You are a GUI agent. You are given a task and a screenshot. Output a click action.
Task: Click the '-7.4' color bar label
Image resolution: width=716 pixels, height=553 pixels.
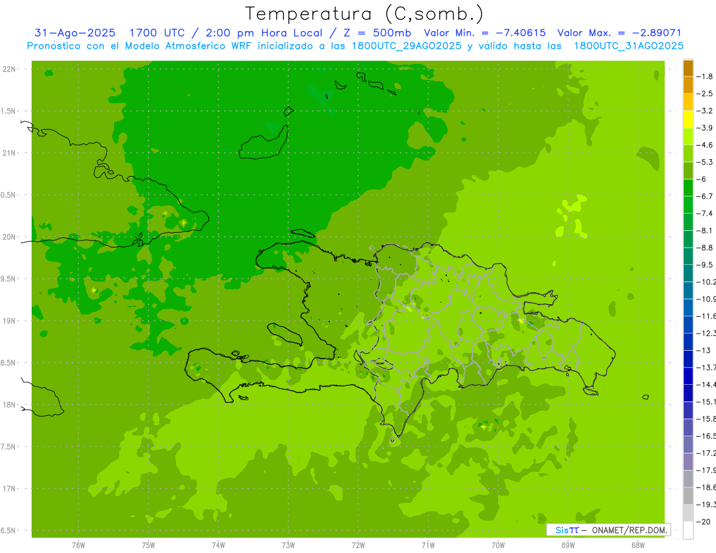tap(705, 214)
